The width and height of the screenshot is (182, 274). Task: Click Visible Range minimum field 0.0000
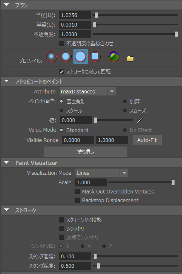pyautogui.click(x=78, y=140)
